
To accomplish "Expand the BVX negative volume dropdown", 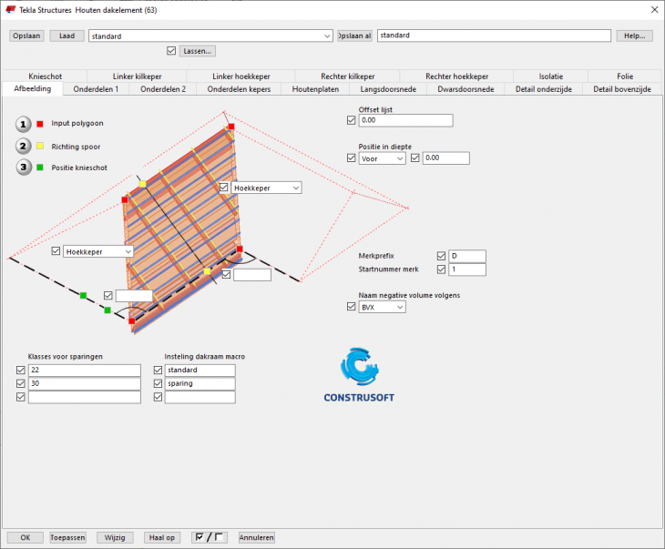I will point(383,308).
